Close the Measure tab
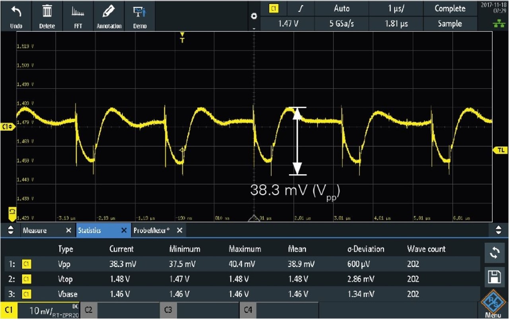509x319 pixels. click(x=68, y=230)
